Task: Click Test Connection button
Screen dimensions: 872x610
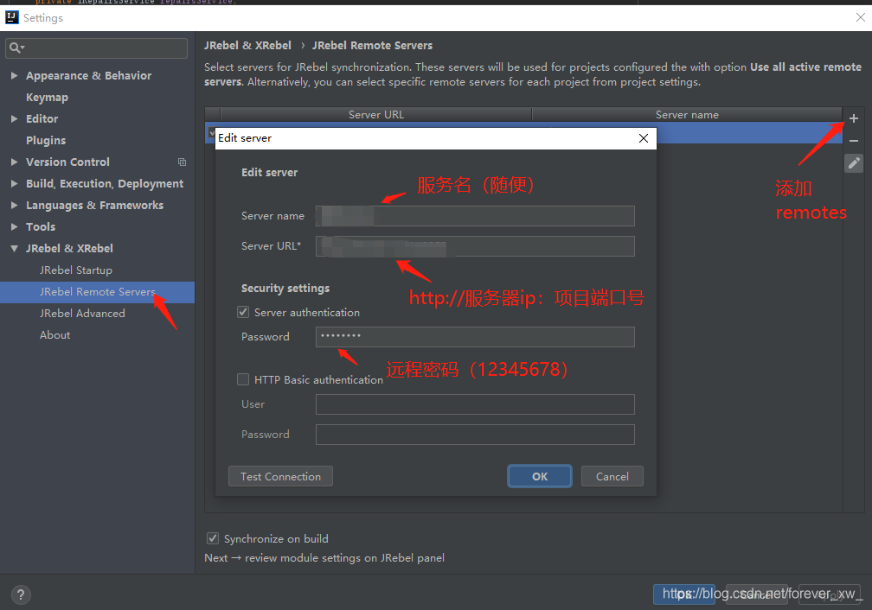Action: pyautogui.click(x=280, y=477)
